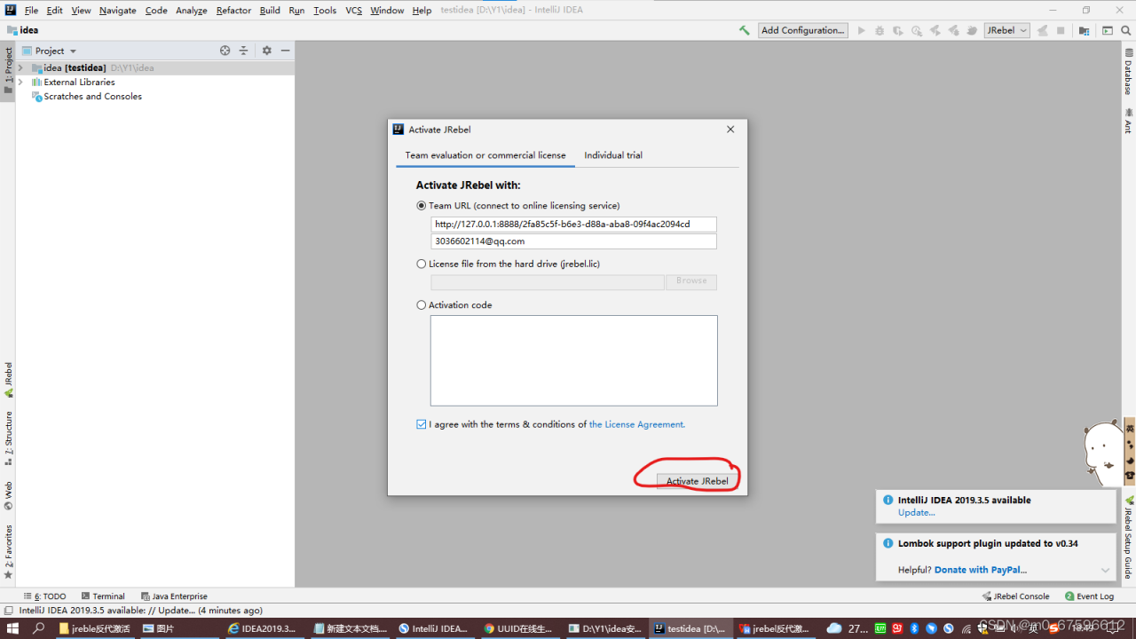Open the Tools menu
The width and height of the screenshot is (1136, 639).
pos(325,11)
